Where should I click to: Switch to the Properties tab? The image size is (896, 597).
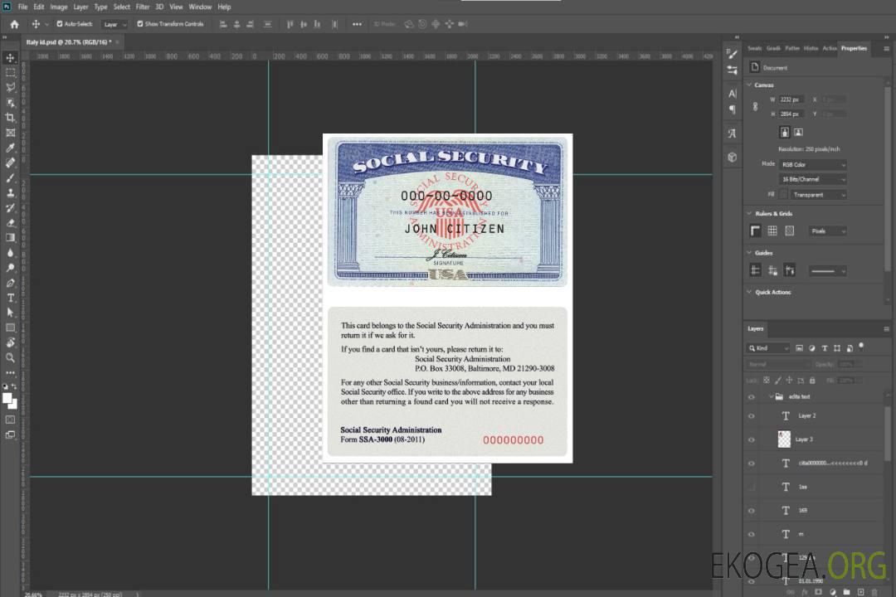coord(854,48)
